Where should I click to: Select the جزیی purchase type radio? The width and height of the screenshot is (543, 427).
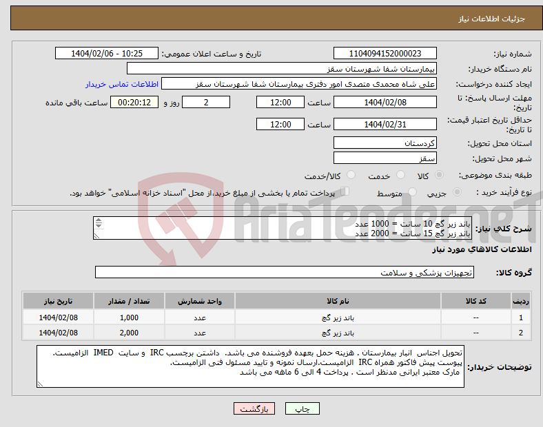457,192
